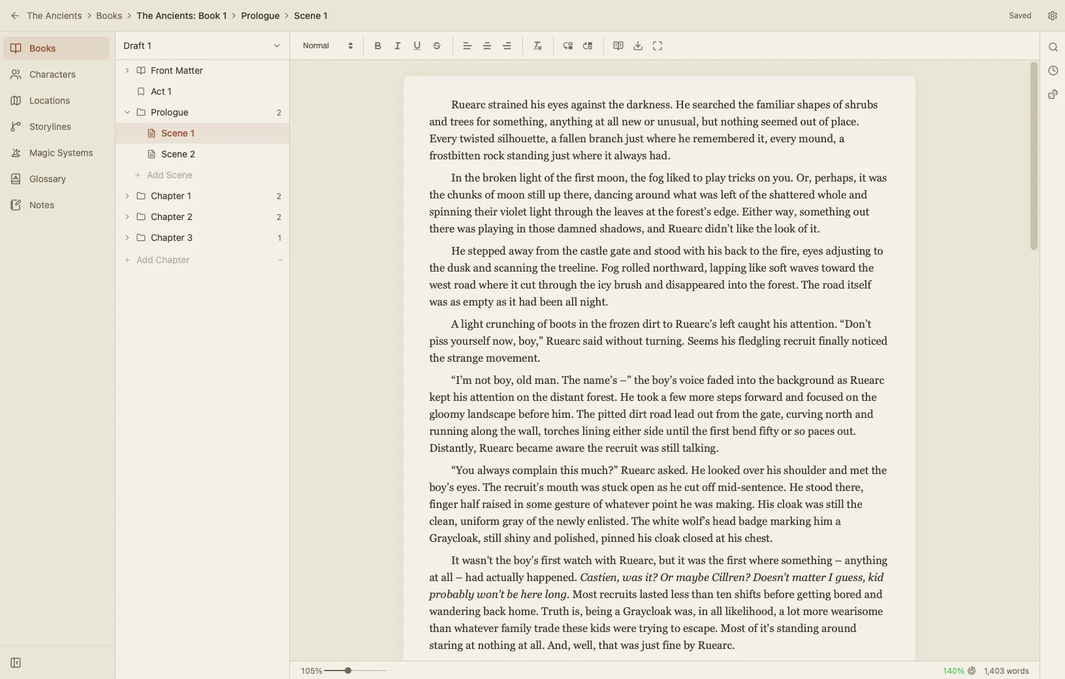Screen dimensions: 1065x679
Task: Click The Ancients: Book 1 breadcrumb
Action: point(182,16)
